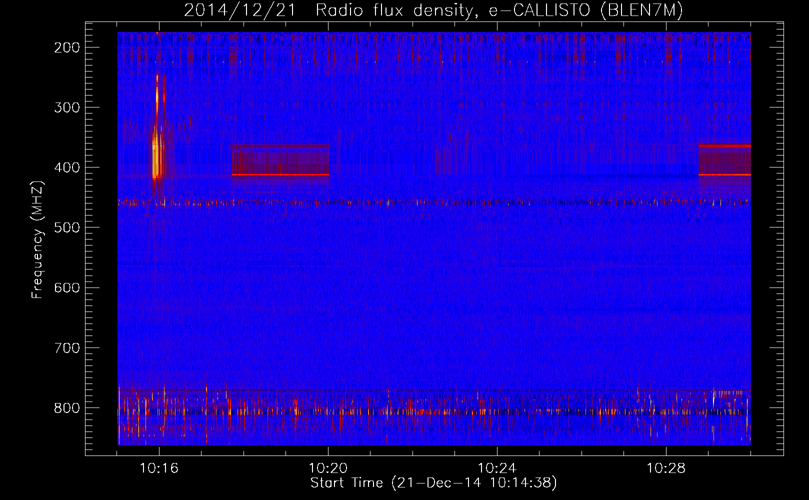The image size is (809, 500).
Task: Click the 400 frequency tick label
Action: click(67, 167)
